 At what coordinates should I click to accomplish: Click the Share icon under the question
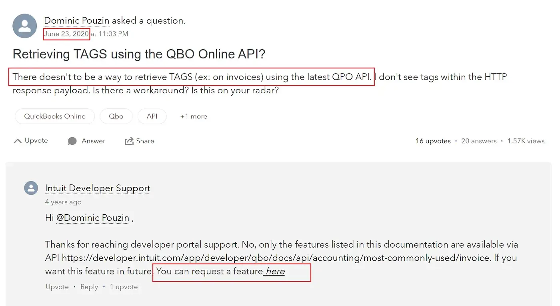129,141
